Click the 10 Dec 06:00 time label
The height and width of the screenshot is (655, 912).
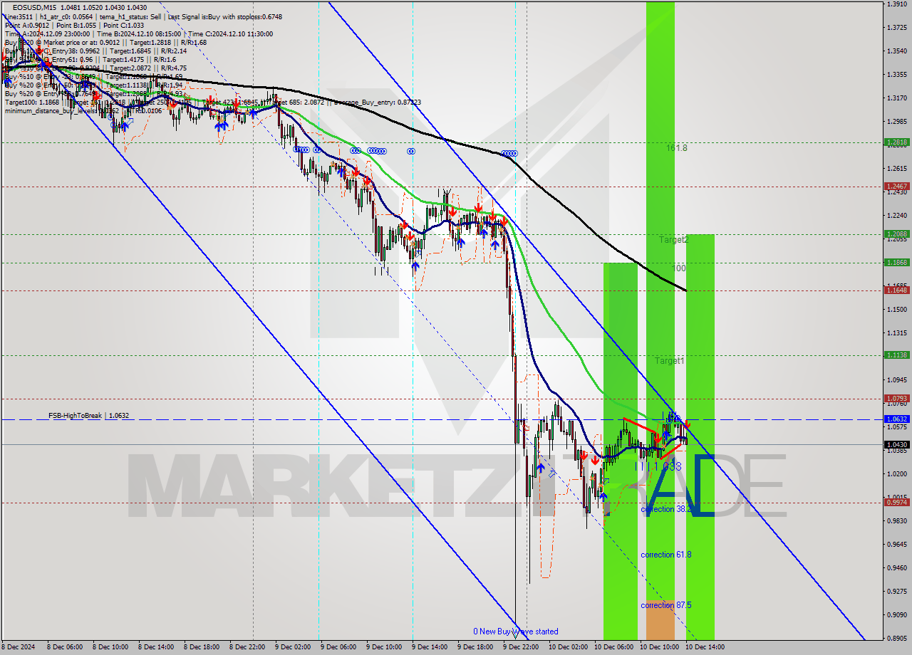(613, 647)
